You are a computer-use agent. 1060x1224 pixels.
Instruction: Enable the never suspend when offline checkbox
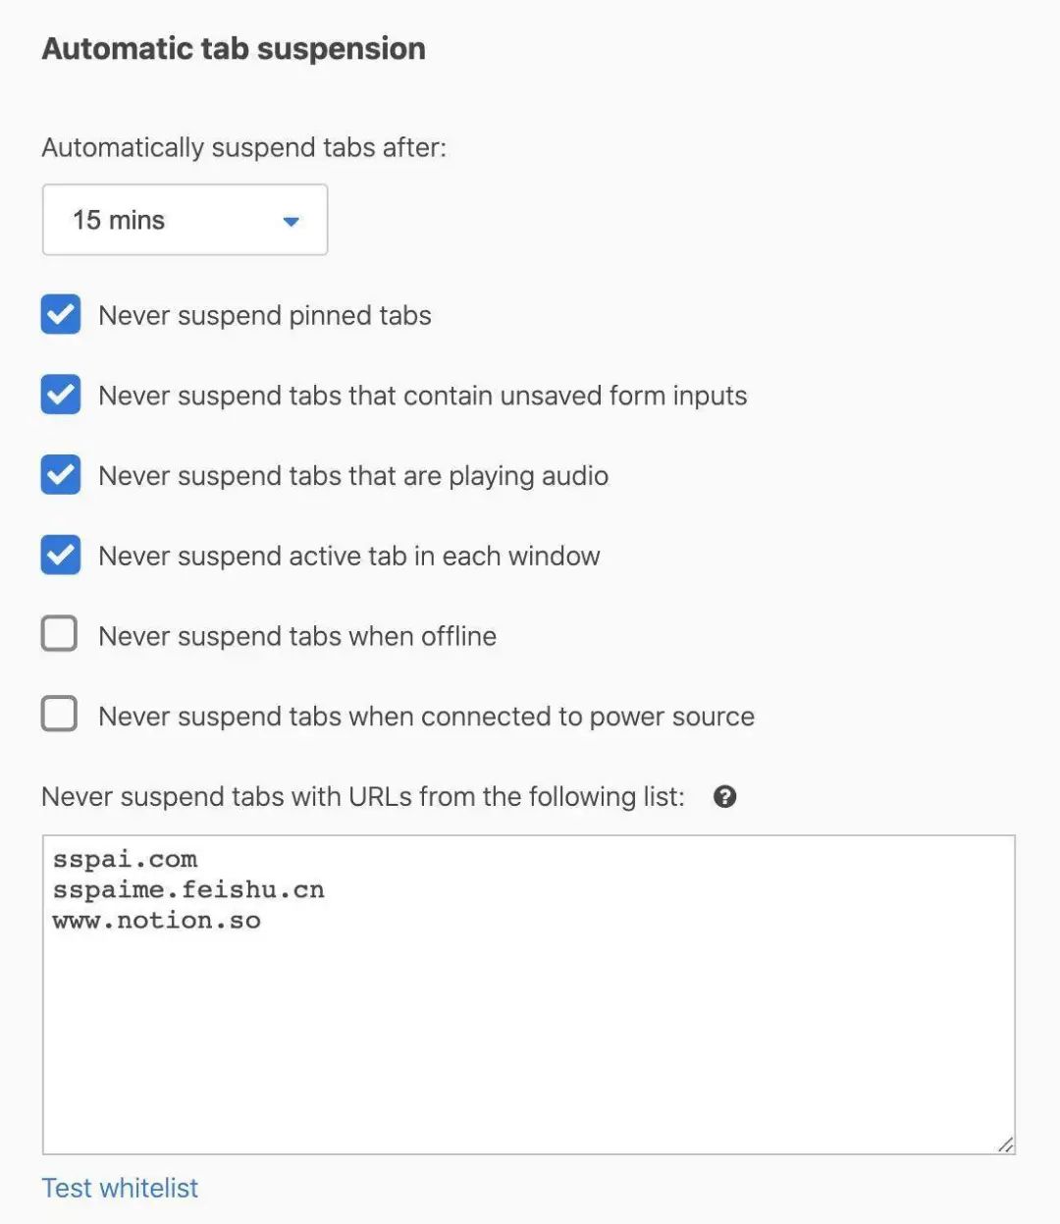(x=60, y=634)
